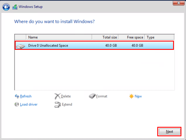Click the hard drive icon in list
186x140 pixels.
20,46
